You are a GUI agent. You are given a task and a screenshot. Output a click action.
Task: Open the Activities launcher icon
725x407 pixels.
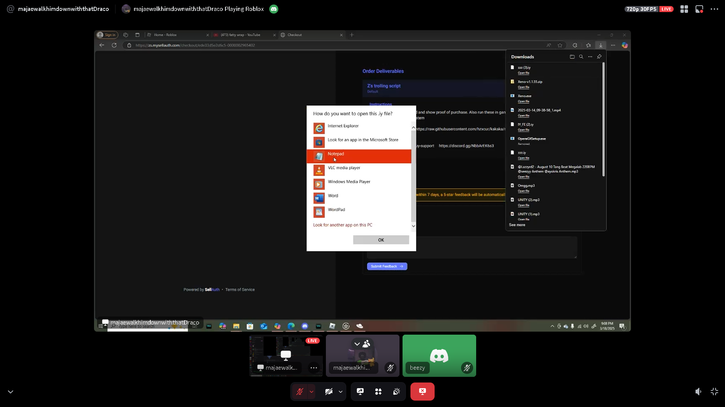click(378, 392)
